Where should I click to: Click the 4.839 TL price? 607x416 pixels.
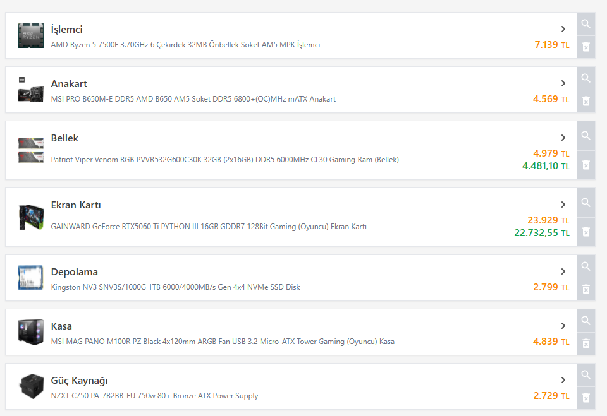(551, 342)
